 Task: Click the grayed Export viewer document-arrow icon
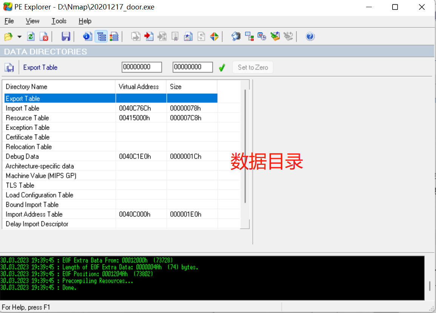(136, 37)
